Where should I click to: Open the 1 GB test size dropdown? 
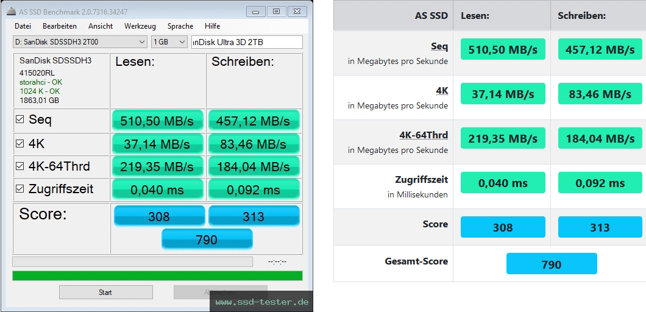169,41
